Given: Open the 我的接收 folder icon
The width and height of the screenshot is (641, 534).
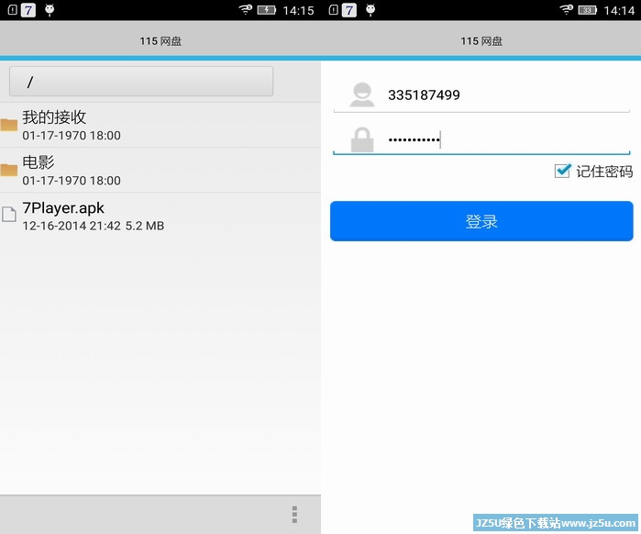Looking at the screenshot, I should point(9,125).
